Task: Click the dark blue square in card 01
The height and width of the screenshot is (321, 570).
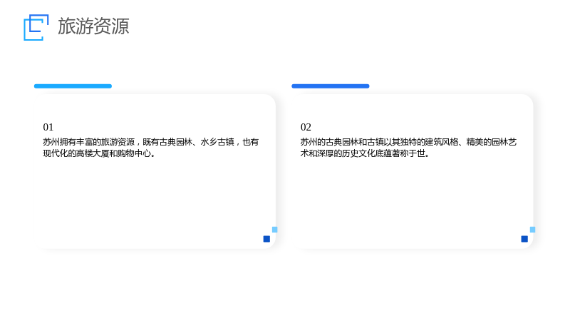Action: pyautogui.click(x=266, y=239)
